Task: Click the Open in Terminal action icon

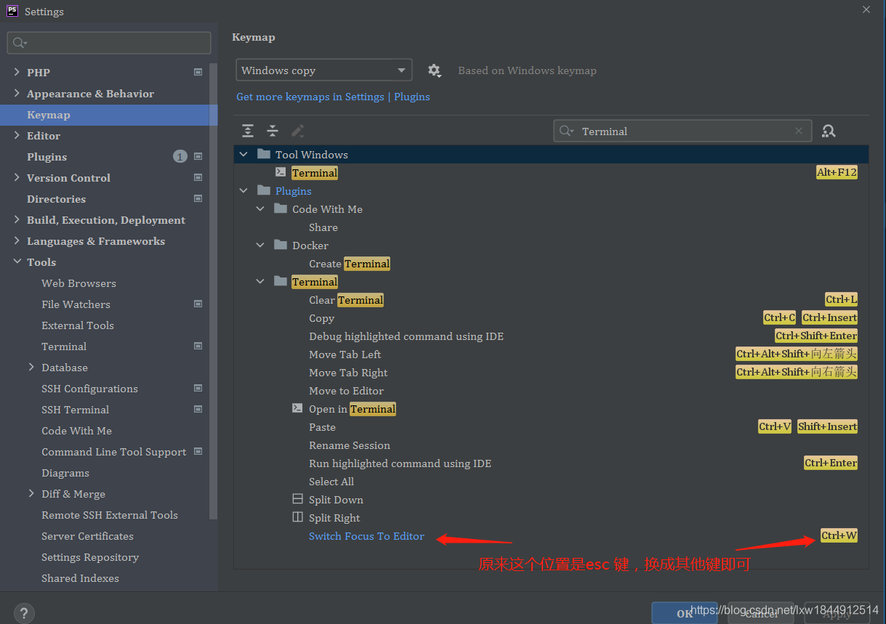Action: [297, 408]
